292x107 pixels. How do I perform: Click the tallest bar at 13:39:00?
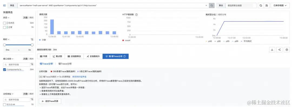tap(52, 27)
